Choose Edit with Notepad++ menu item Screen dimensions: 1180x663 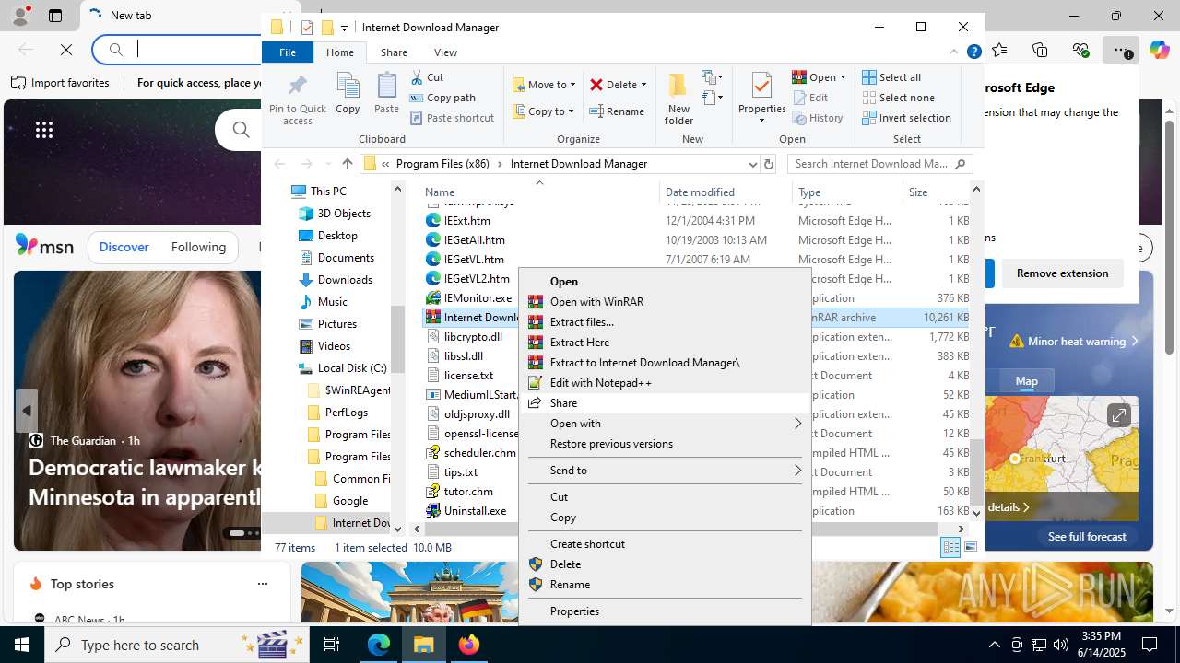664,383
